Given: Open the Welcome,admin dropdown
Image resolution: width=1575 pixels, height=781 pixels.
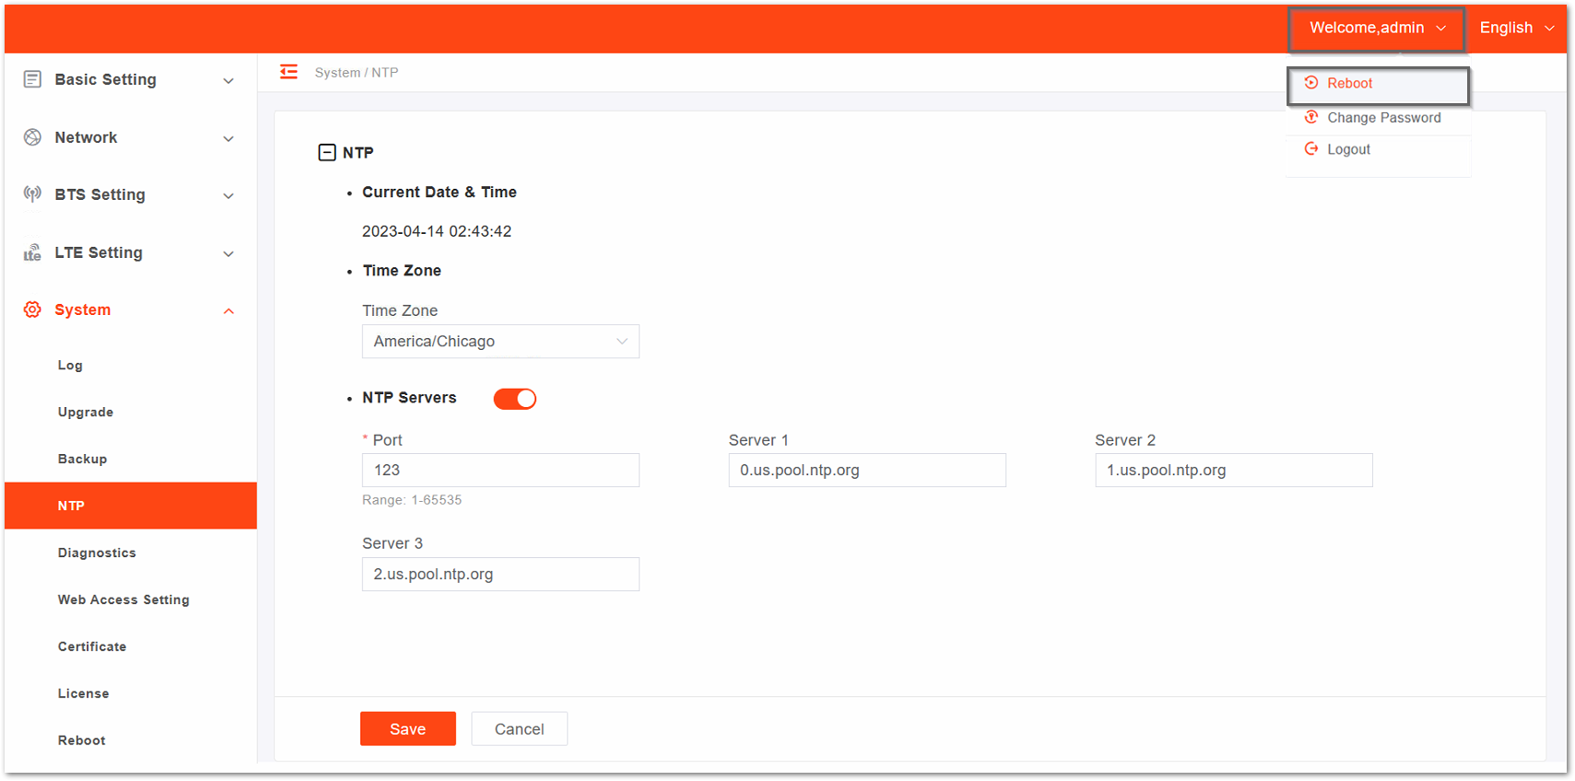Looking at the screenshot, I should [1376, 29].
